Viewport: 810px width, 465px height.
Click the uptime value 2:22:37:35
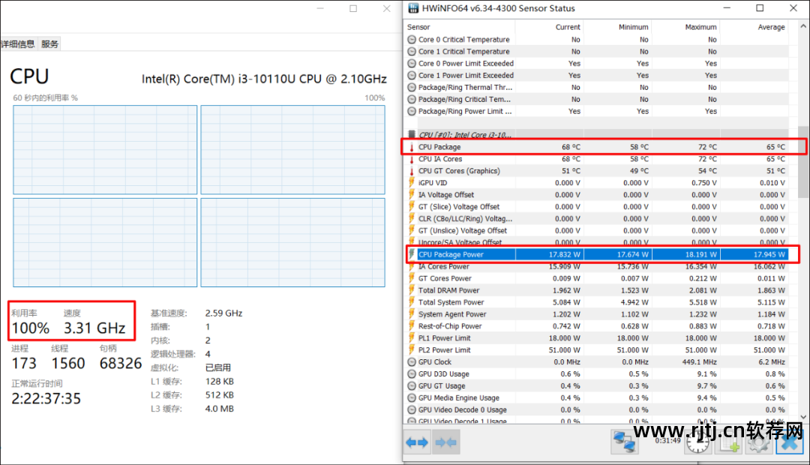tap(46, 398)
